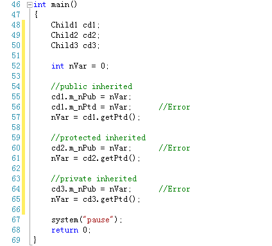Click the //Error comment on line 56
This screenshot has width=272, height=246.
pos(174,107)
